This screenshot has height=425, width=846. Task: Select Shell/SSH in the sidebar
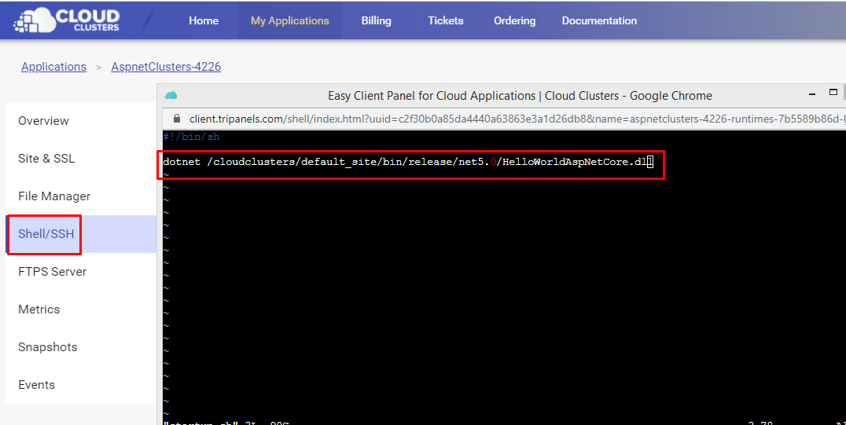point(46,234)
